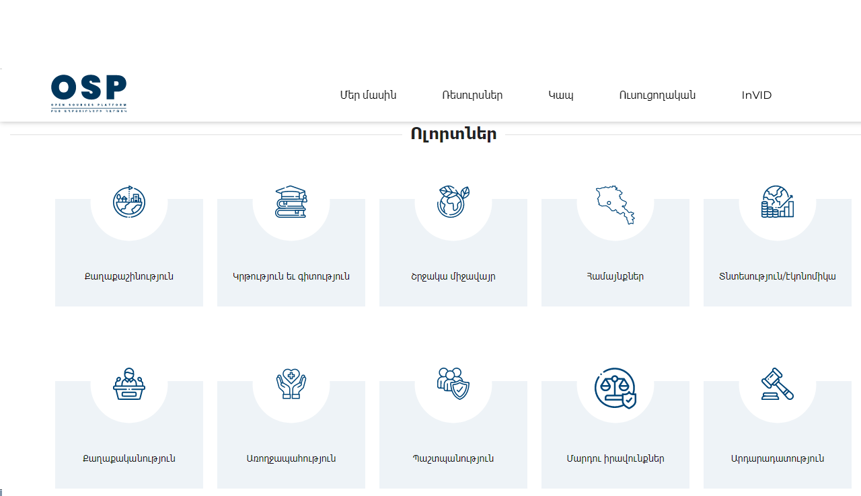Open the scales with shield human rights icon
The image size is (861, 496).
(x=615, y=388)
